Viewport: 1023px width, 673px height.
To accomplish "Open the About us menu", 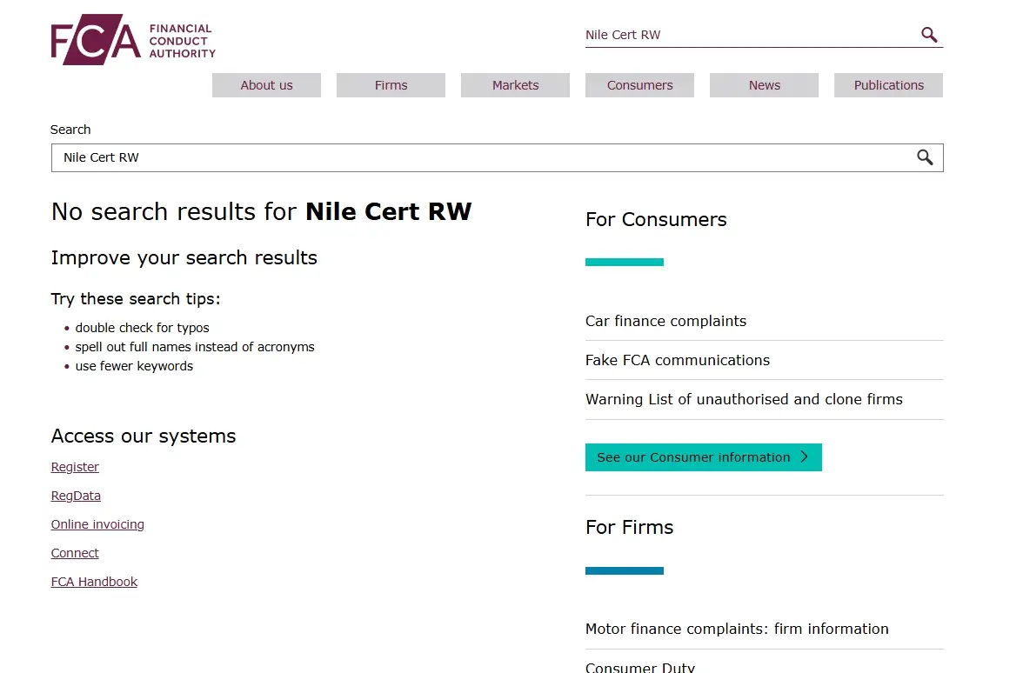I will pos(266,84).
